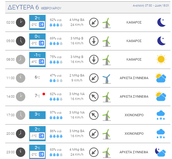The width and height of the screenshot is (172, 159).
Task: Click the crescent moon icon at 05:00
Action: [x=161, y=41]
